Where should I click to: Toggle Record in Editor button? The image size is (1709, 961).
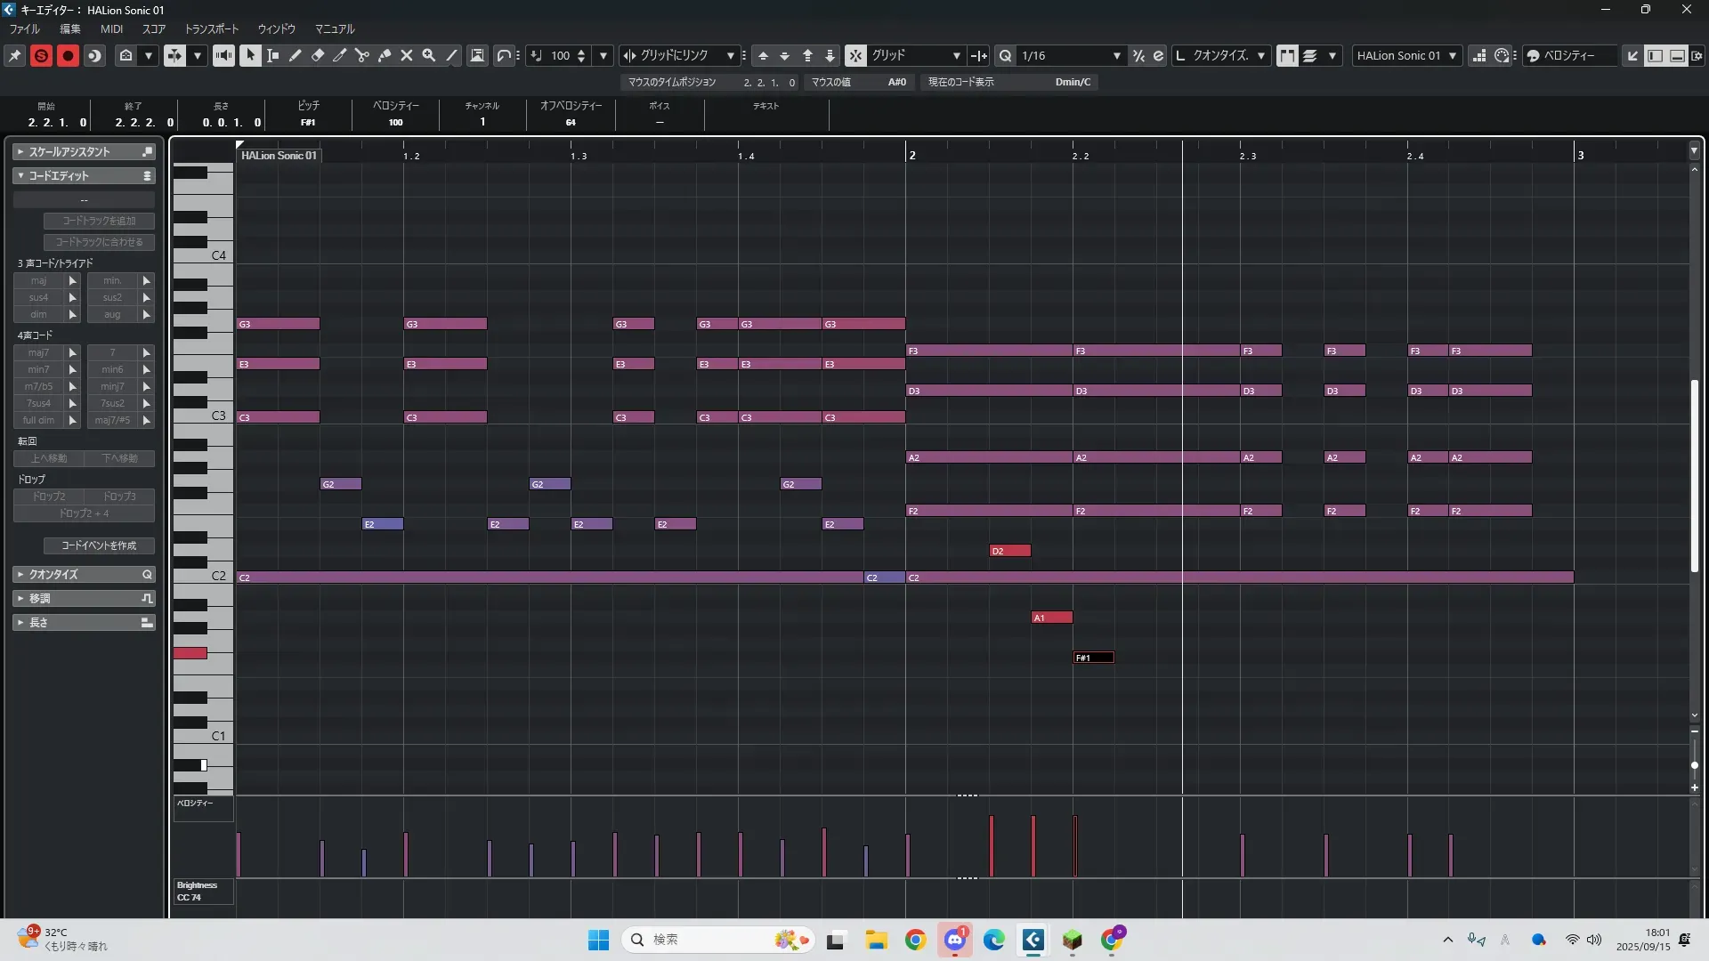pyautogui.click(x=68, y=55)
